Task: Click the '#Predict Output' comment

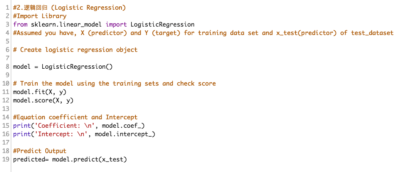Action: (40, 151)
